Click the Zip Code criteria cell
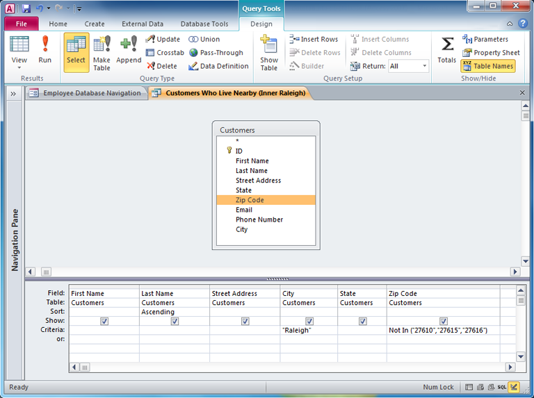Viewport: 534px width, 398px height. coord(442,331)
